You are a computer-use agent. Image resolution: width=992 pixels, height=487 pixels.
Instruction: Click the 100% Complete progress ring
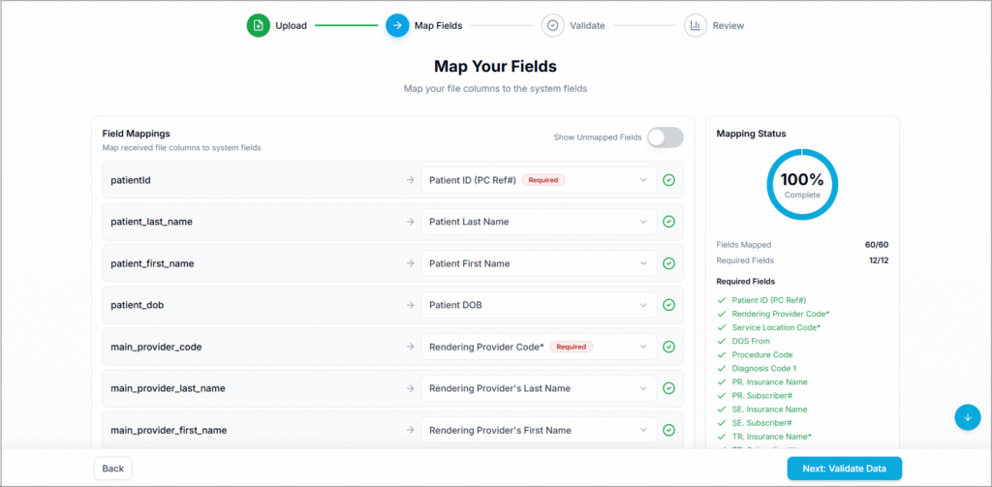[802, 184]
